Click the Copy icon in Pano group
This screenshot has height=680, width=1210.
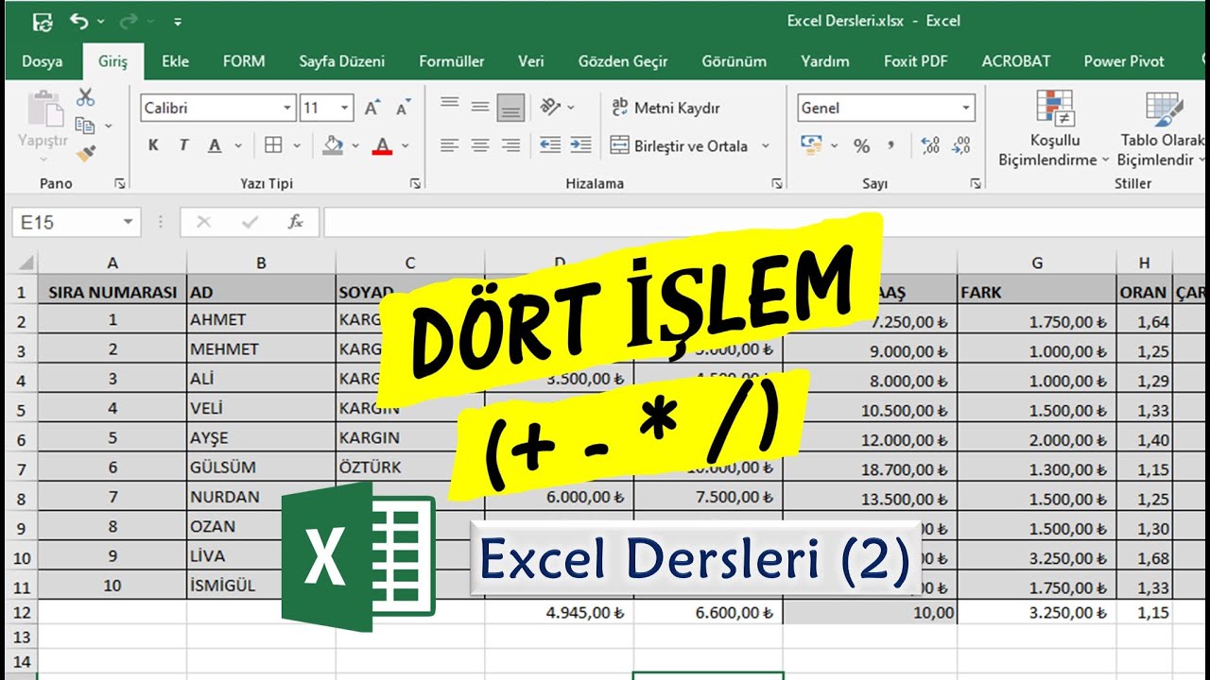(85, 125)
